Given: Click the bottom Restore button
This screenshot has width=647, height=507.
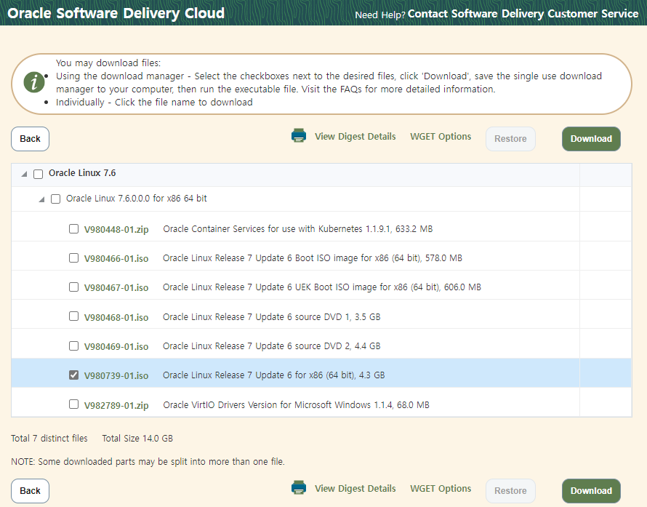Looking at the screenshot, I should [x=510, y=491].
